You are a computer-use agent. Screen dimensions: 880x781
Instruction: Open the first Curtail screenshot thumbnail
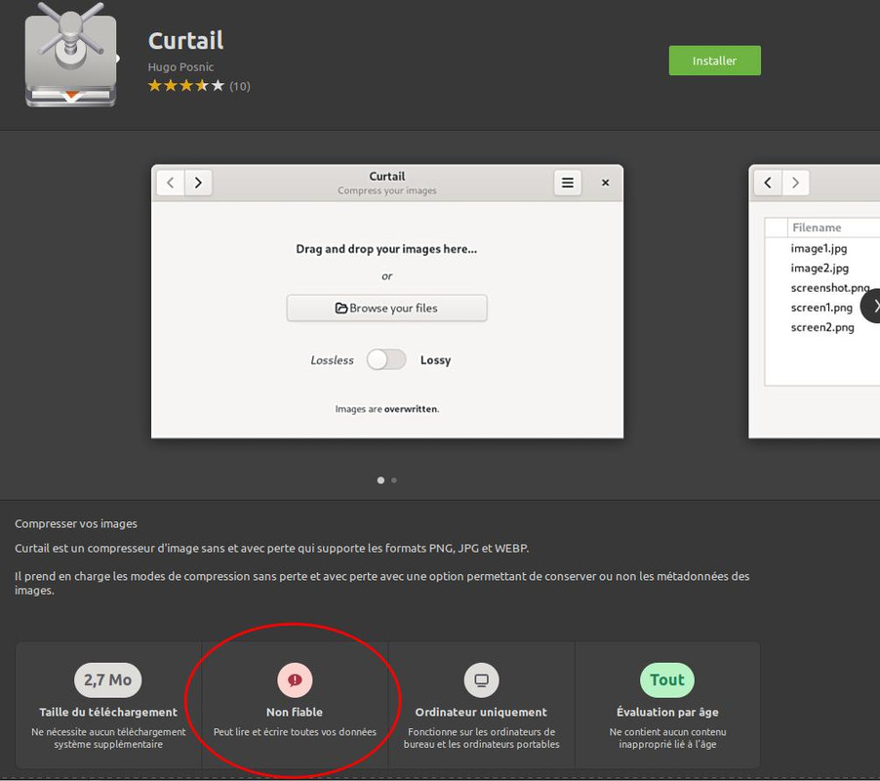click(387, 302)
